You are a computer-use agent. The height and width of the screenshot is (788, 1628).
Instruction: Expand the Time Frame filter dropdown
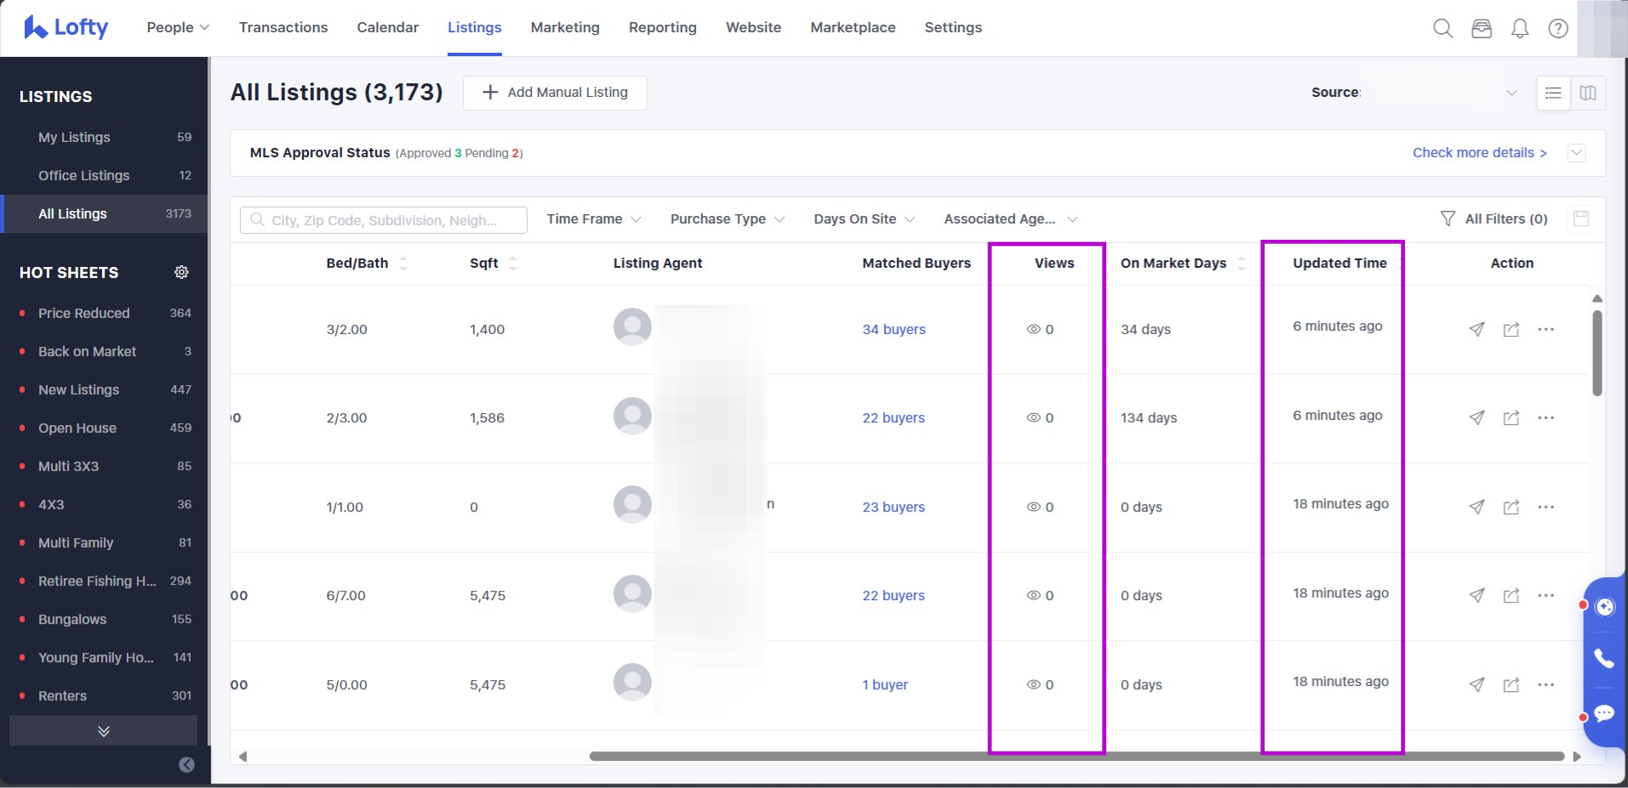(593, 219)
